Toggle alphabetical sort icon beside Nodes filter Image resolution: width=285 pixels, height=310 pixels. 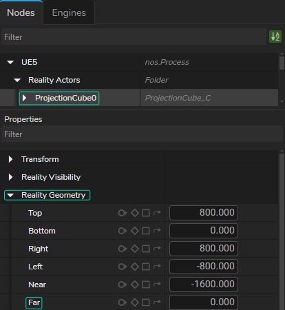click(x=275, y=37)
